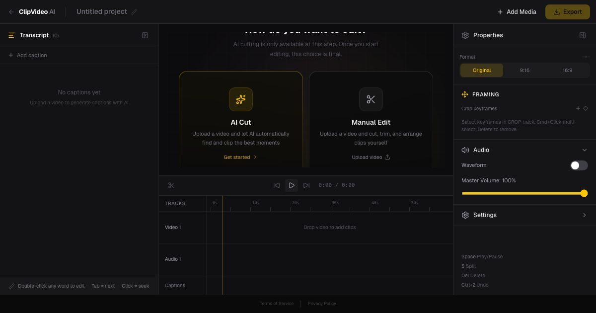Collapse the Transcript panel
This screenshot has height=313, width=596.
click(145, 35)
